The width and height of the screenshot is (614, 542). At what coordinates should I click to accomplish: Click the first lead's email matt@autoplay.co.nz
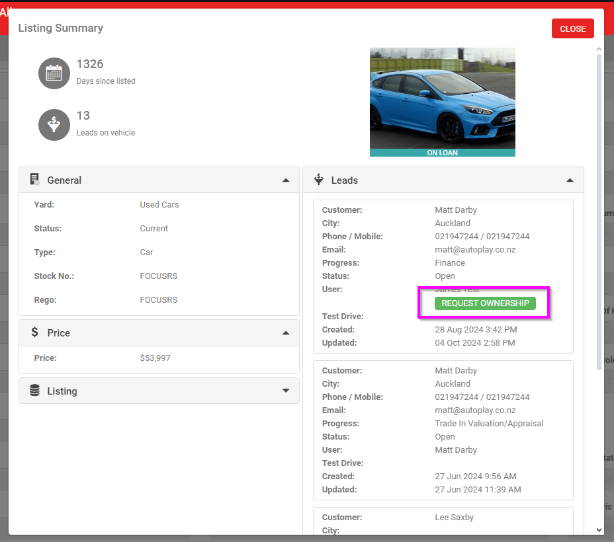(x=475, y=249)
